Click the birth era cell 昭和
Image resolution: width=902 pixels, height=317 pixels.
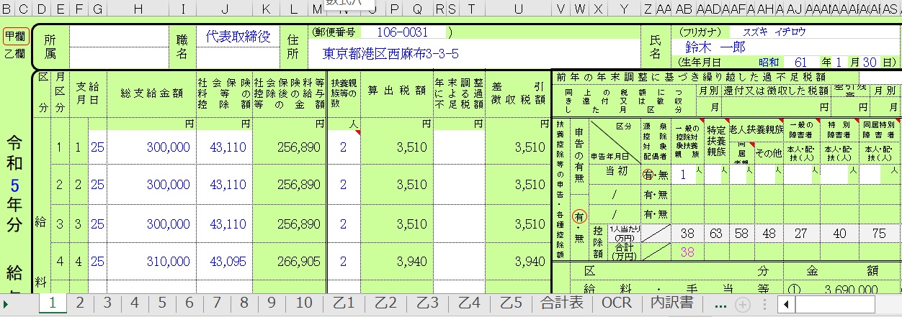(768, 62)
